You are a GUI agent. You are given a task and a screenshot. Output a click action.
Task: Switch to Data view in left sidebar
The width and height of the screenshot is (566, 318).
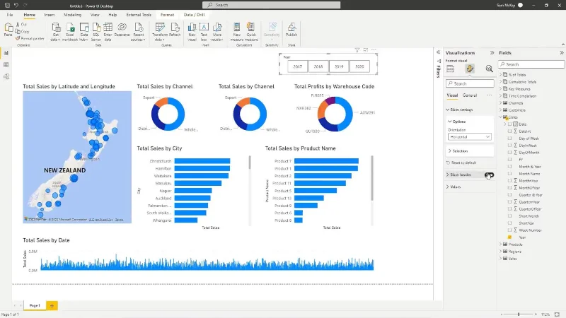[x=6, y=65]
